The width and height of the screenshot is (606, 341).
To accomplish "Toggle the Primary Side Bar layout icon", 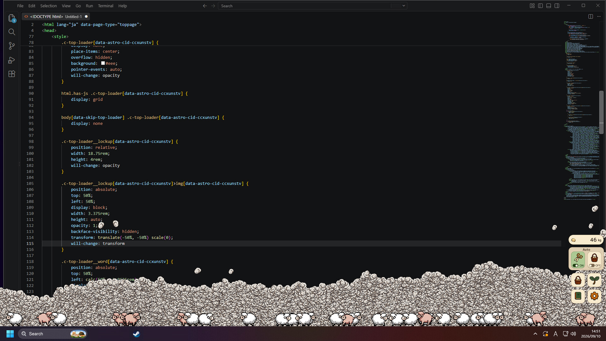I will [x=540, y=6].
